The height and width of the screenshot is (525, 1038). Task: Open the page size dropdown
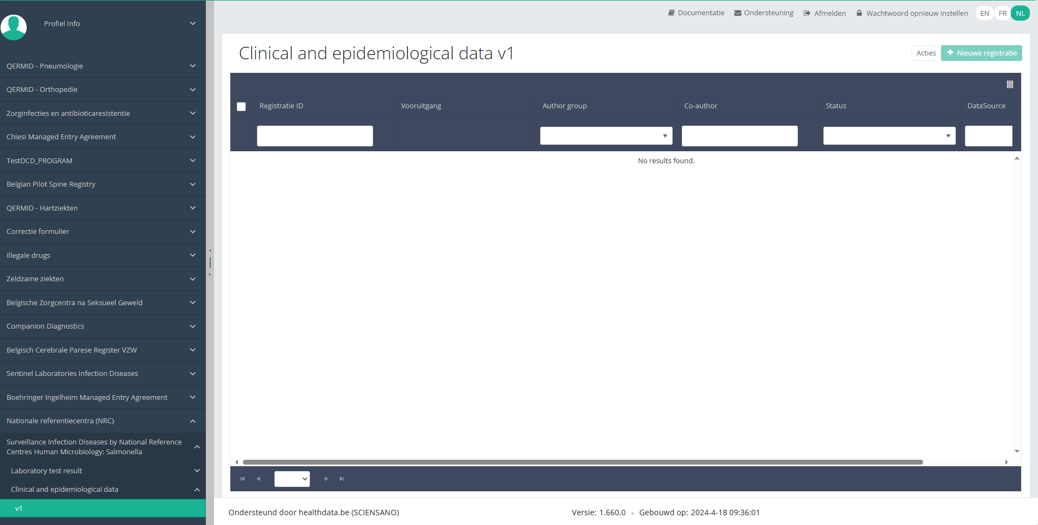click(292, 479)
